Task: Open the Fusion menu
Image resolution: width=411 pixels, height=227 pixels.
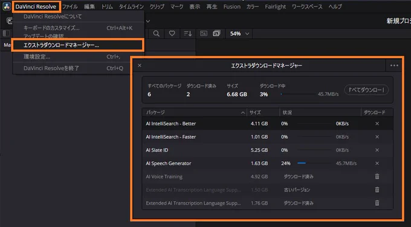Action: [232, 7]
